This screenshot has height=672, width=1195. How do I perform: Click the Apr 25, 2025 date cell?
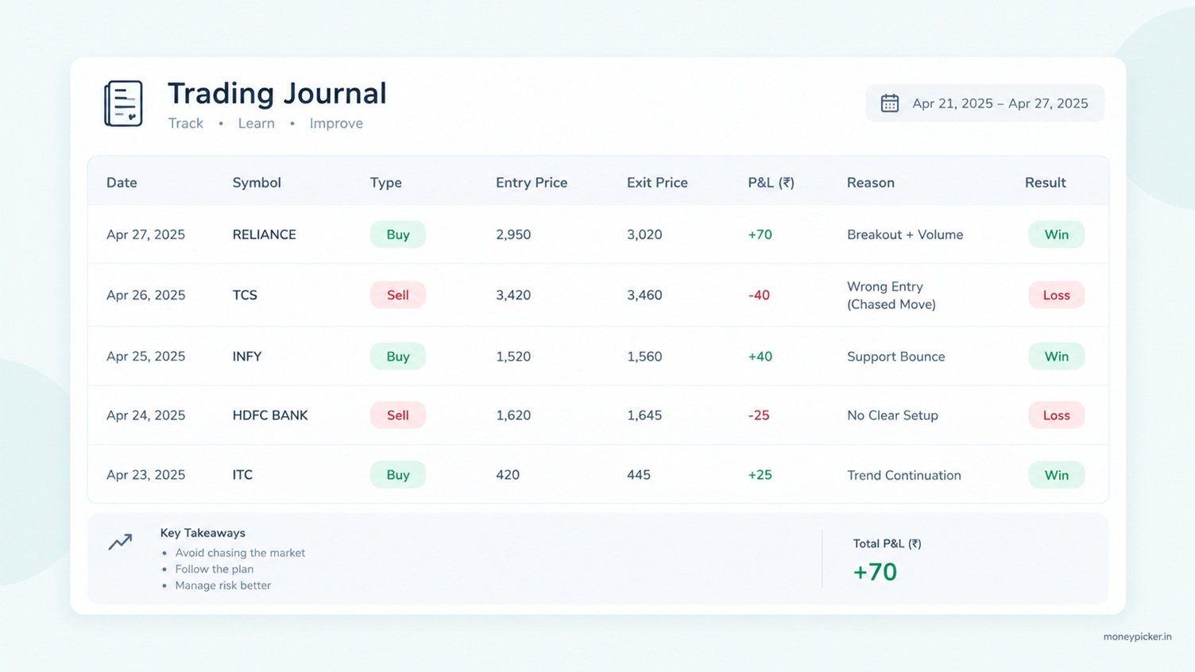145,356
